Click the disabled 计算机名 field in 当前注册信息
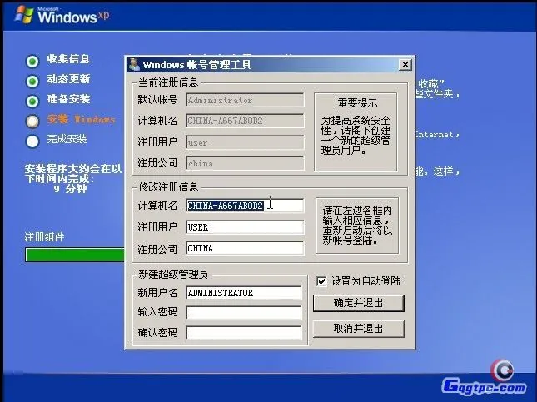This screenshot has width=537, height=402. [245, 121]
